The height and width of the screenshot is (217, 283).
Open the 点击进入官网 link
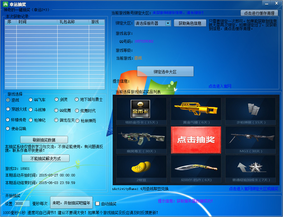pos(220,86)
